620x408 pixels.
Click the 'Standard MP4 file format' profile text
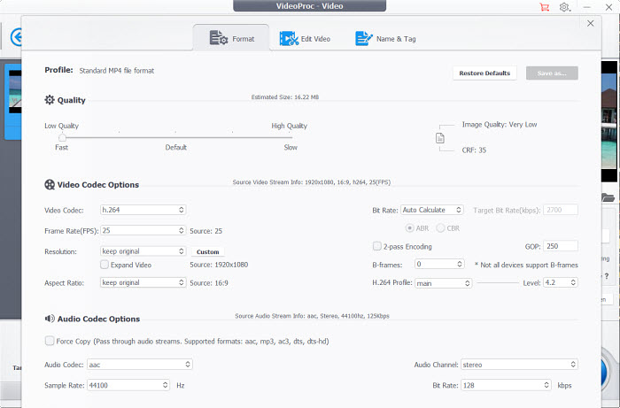click(117, 71)
